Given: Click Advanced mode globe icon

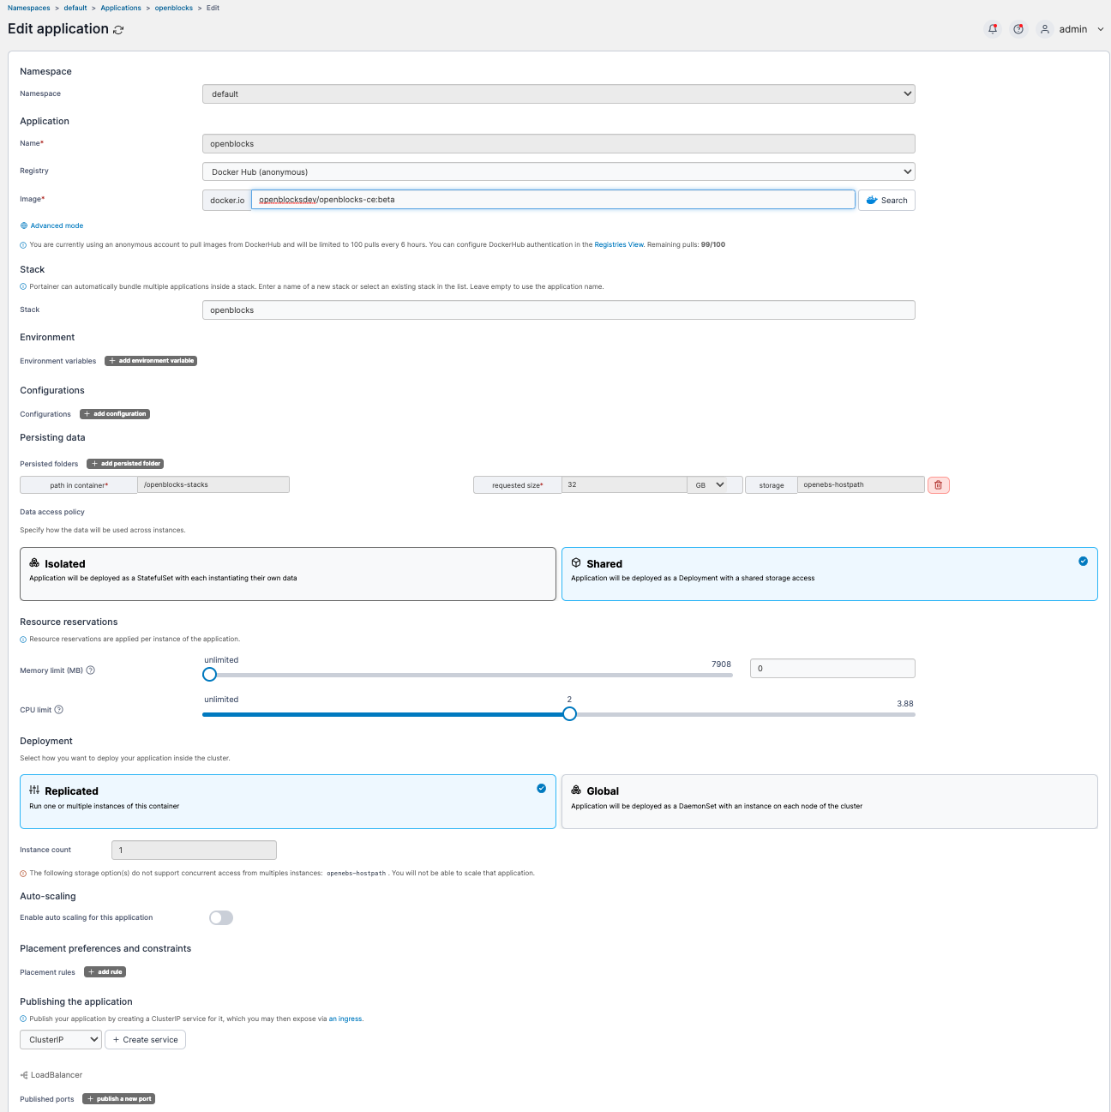Looking at the screenshot, I should tap(24, 225).
